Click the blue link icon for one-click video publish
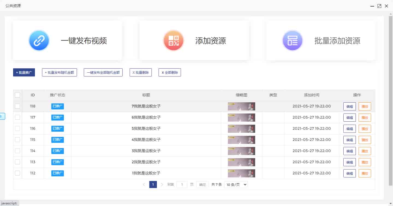 [39, 41]
